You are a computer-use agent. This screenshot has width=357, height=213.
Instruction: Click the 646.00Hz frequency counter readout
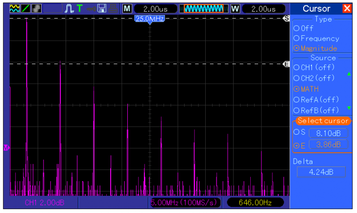(x=254, y=202)
